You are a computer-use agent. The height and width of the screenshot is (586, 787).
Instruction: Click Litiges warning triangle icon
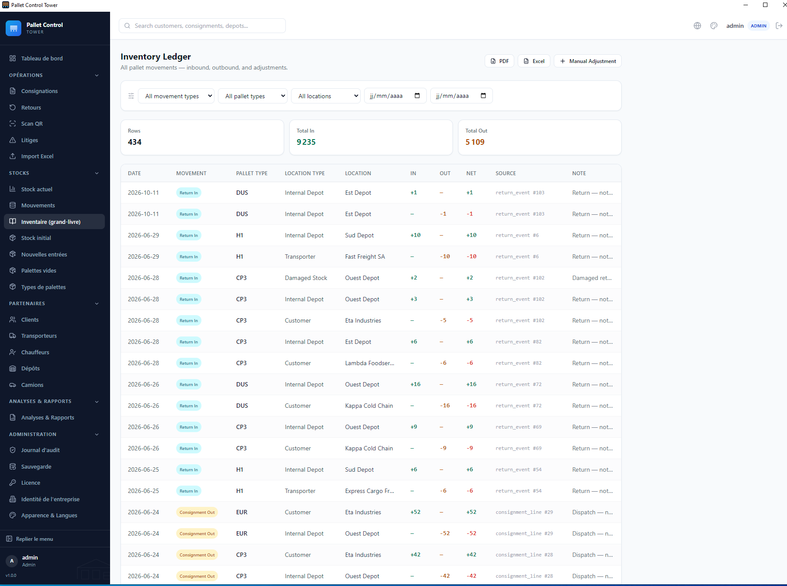pos(13,140)
